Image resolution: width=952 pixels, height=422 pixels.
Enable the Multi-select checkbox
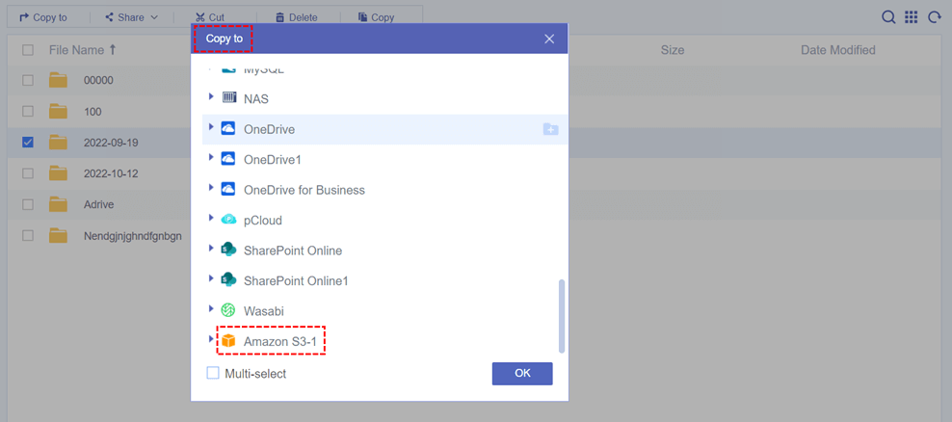click(213, 374)
